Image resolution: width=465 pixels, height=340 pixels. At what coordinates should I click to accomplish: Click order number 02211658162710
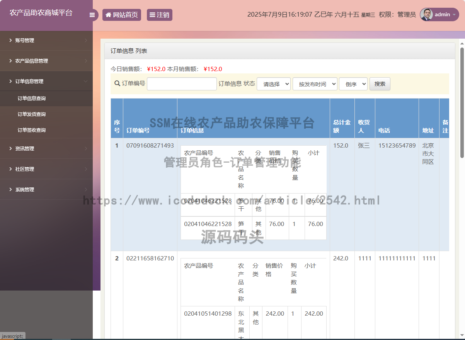[x=150, y=258]
